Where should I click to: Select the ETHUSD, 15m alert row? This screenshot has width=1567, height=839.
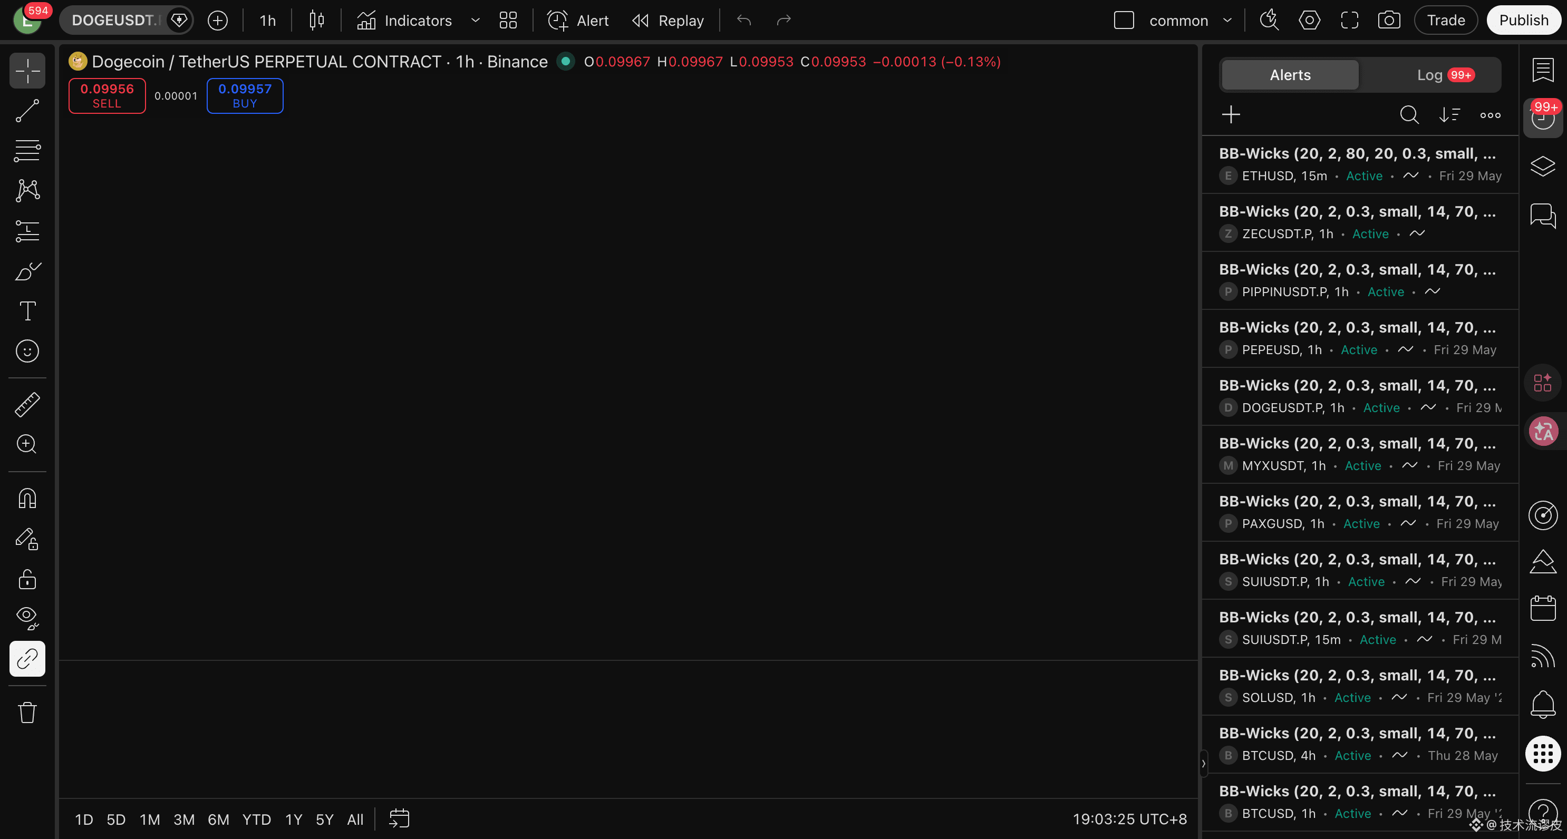[1360, 164]
